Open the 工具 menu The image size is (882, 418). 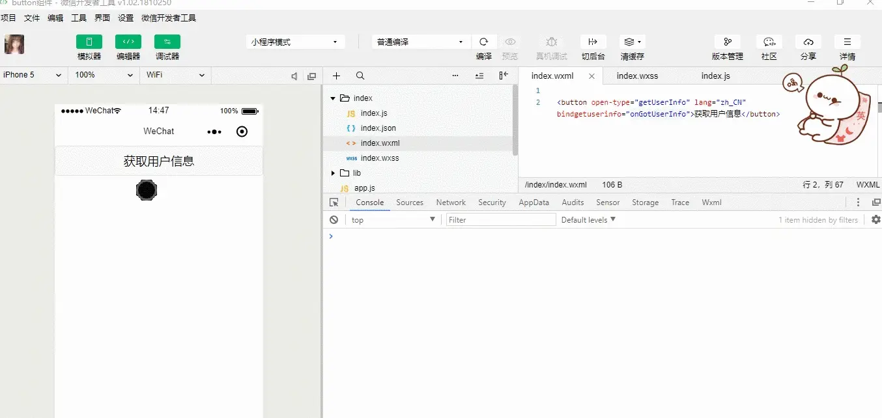tap(78, 18)
